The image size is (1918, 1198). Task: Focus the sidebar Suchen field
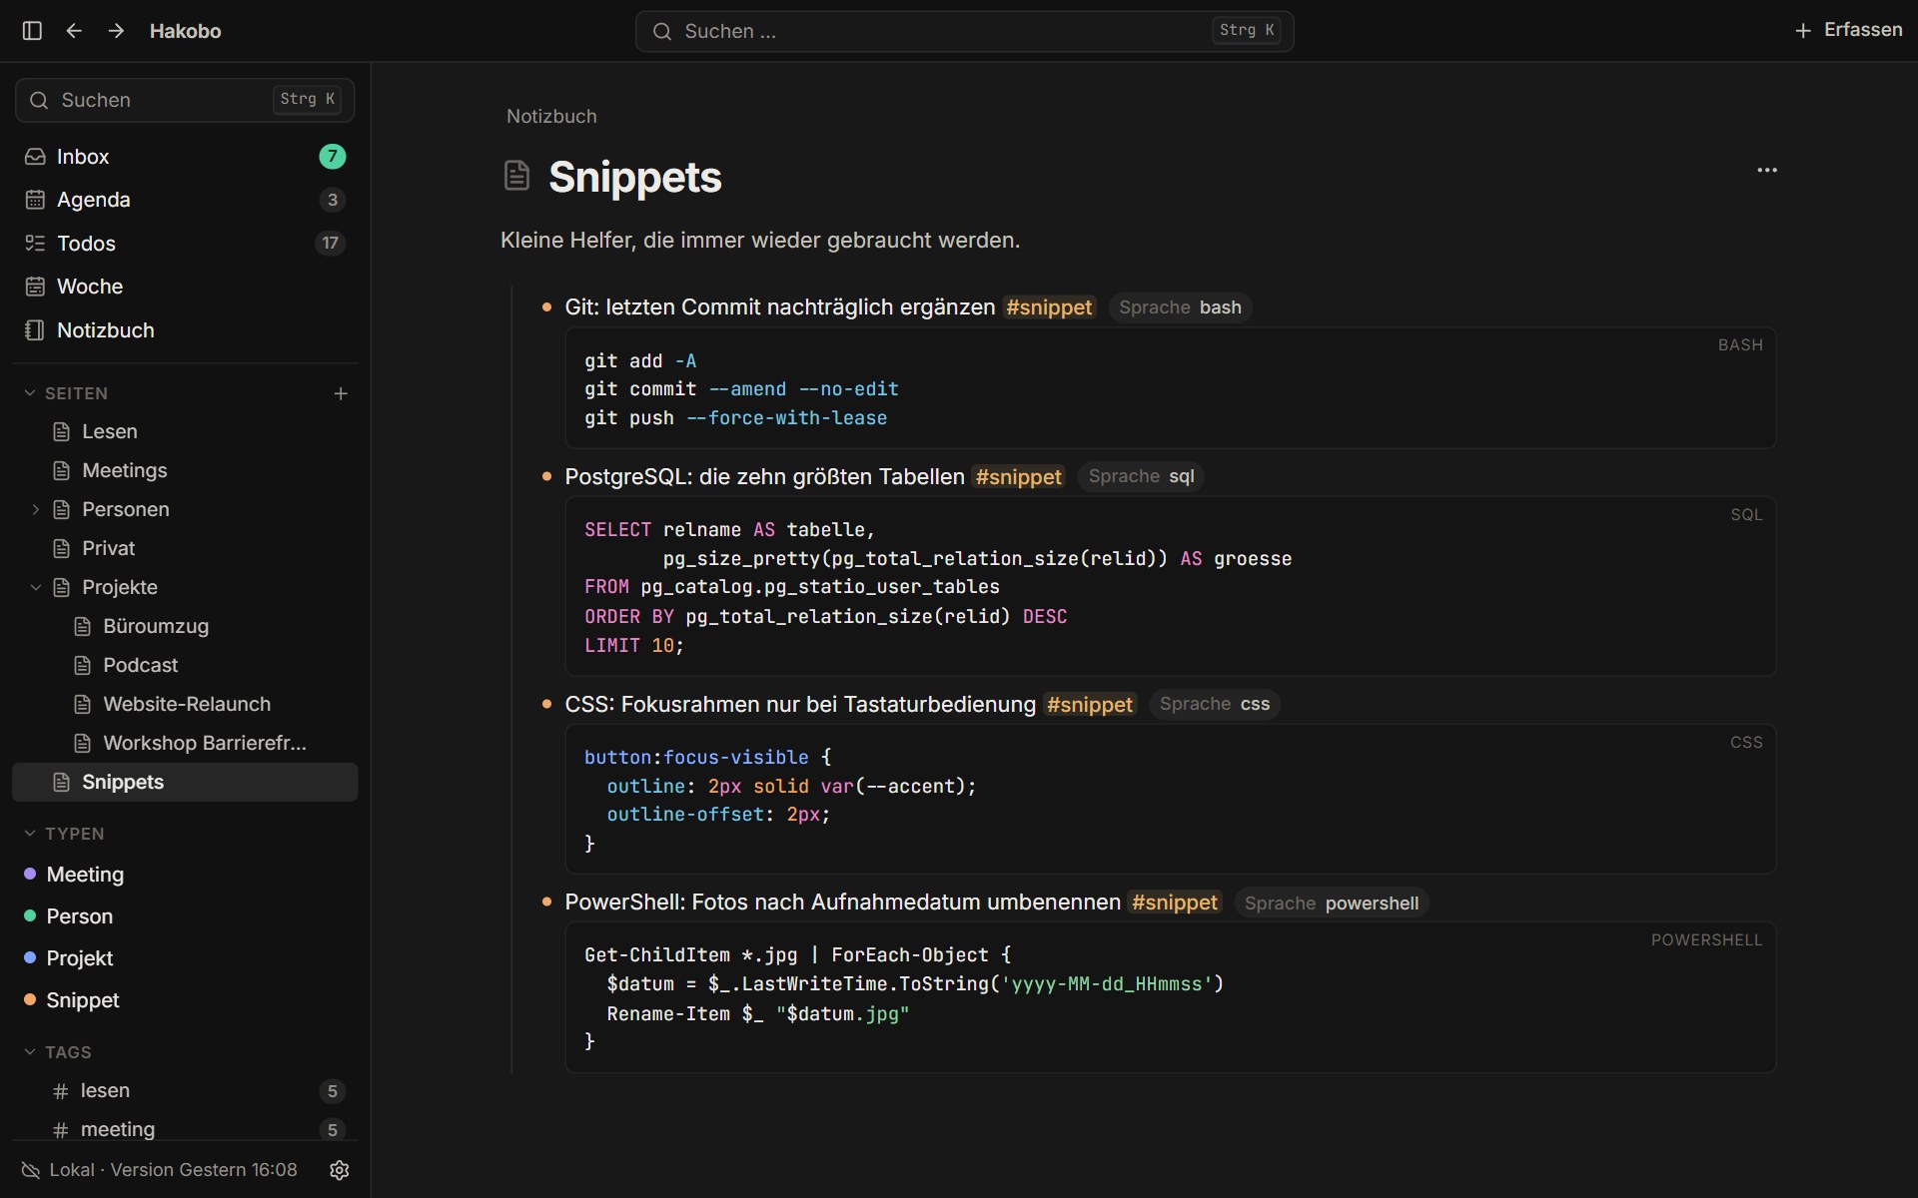(185, 100)
